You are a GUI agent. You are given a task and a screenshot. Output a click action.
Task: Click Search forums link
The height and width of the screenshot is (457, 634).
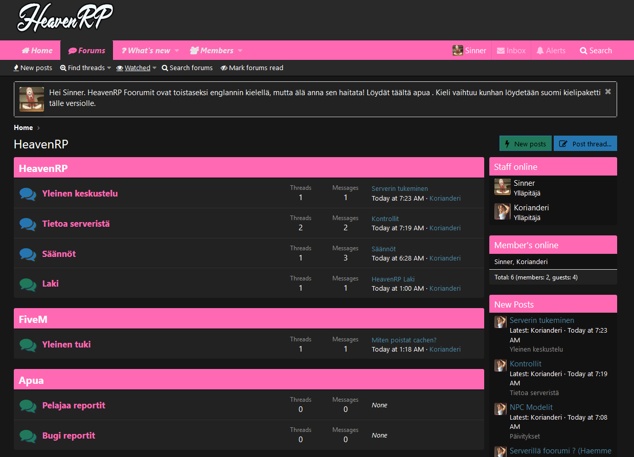pos(187,68)
